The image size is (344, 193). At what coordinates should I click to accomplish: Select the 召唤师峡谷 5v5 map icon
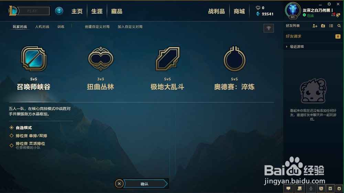coord(34,59)
